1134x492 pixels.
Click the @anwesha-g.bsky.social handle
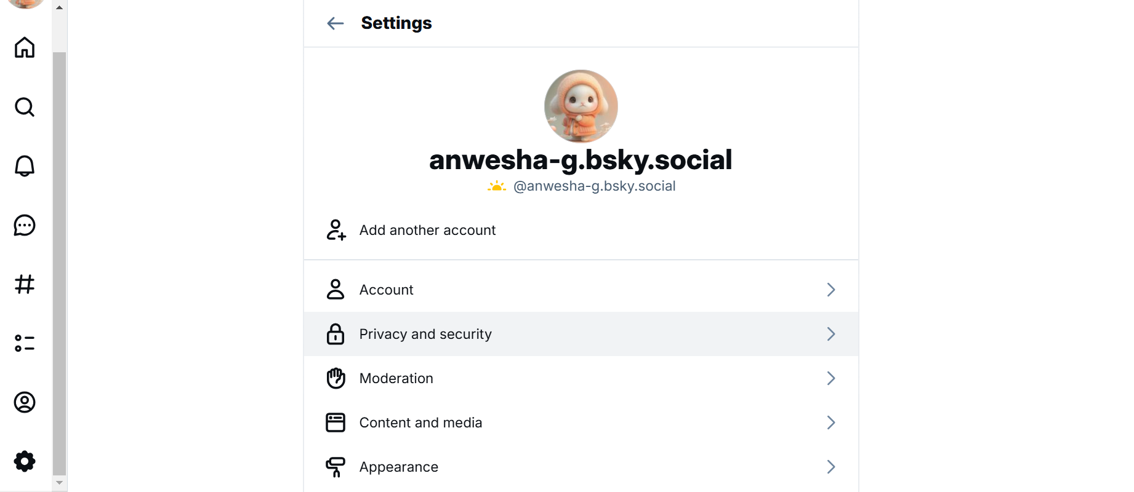click(x=594, y=186)
